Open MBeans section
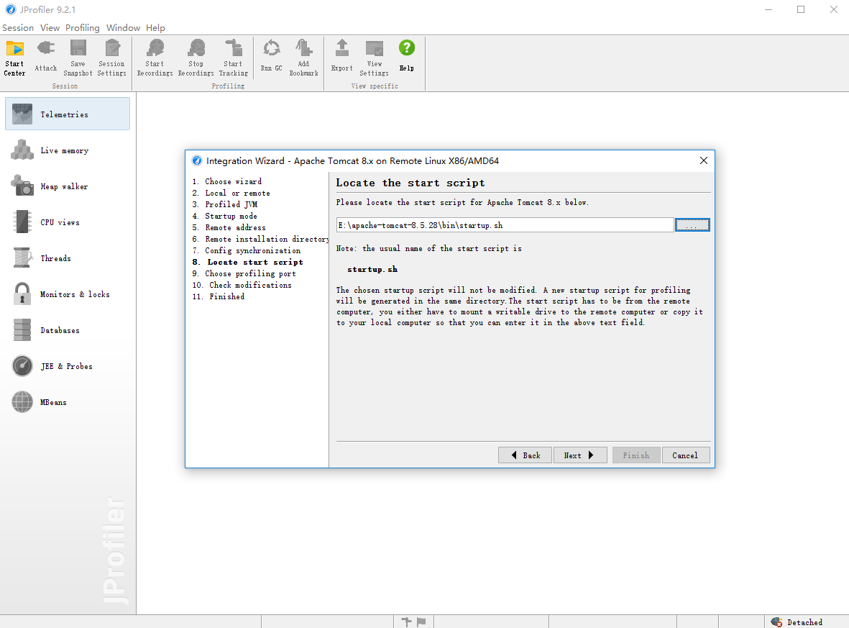849x628 pixels. click(68, 402)
